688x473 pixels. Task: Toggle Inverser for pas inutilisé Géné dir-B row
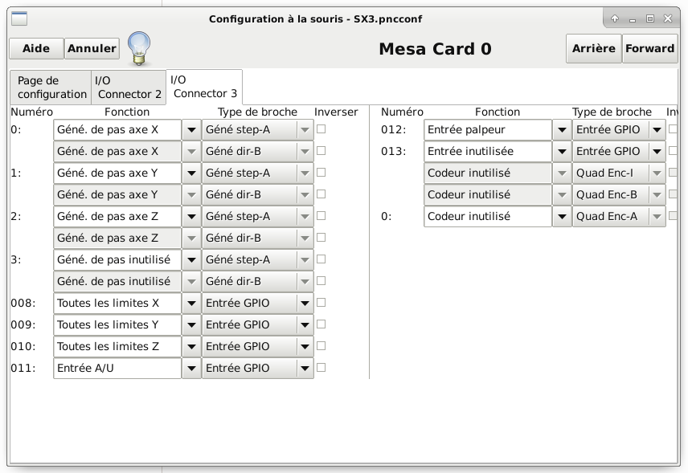pos(321,281)
